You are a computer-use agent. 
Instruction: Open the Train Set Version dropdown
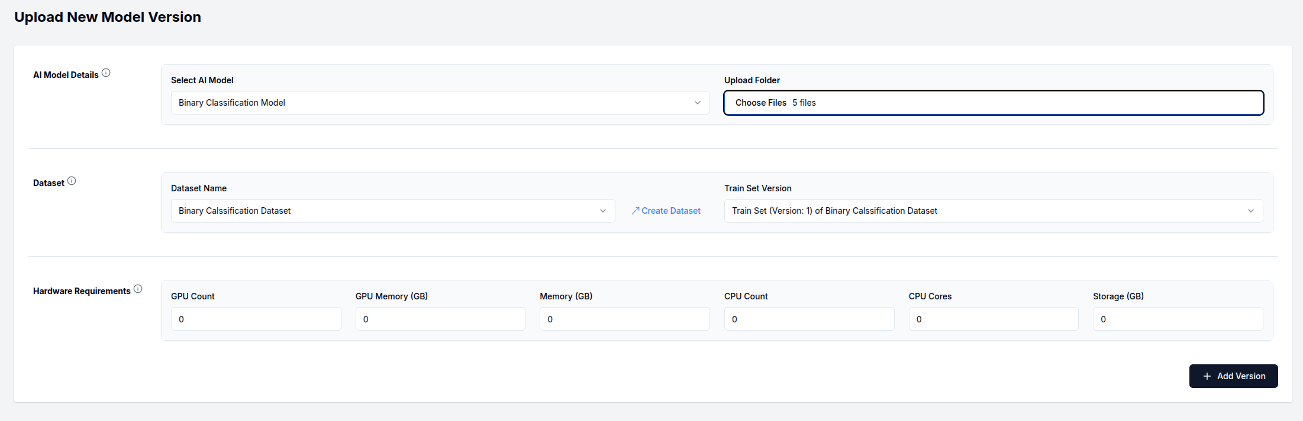coord(994,211)
